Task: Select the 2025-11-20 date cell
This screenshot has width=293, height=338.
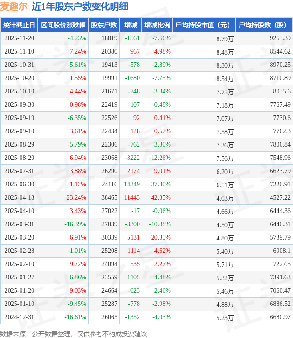Action: (x=18, y=38)
